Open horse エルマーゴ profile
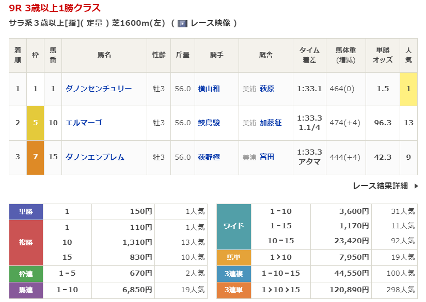Screen dimensions: 426x302 pos(84,123)
